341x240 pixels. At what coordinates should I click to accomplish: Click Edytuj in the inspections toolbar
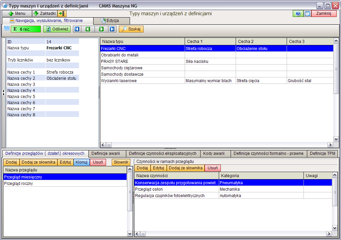tap(65, 162)
